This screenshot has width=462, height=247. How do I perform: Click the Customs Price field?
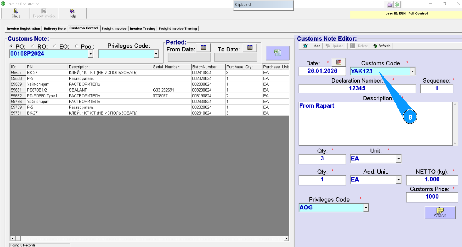click(432, 197)
